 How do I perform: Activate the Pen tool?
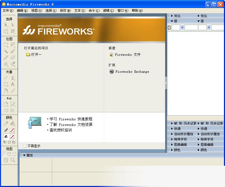[x=12, y=78]
